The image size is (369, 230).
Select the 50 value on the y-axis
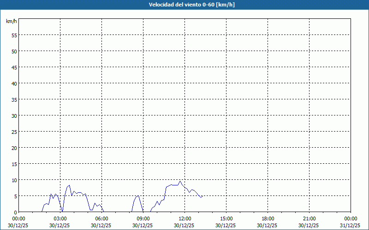14,51
